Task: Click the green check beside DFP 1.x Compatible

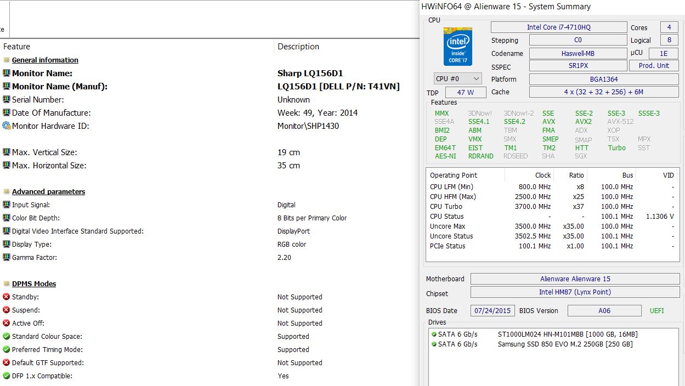Action: coord(7,376)
